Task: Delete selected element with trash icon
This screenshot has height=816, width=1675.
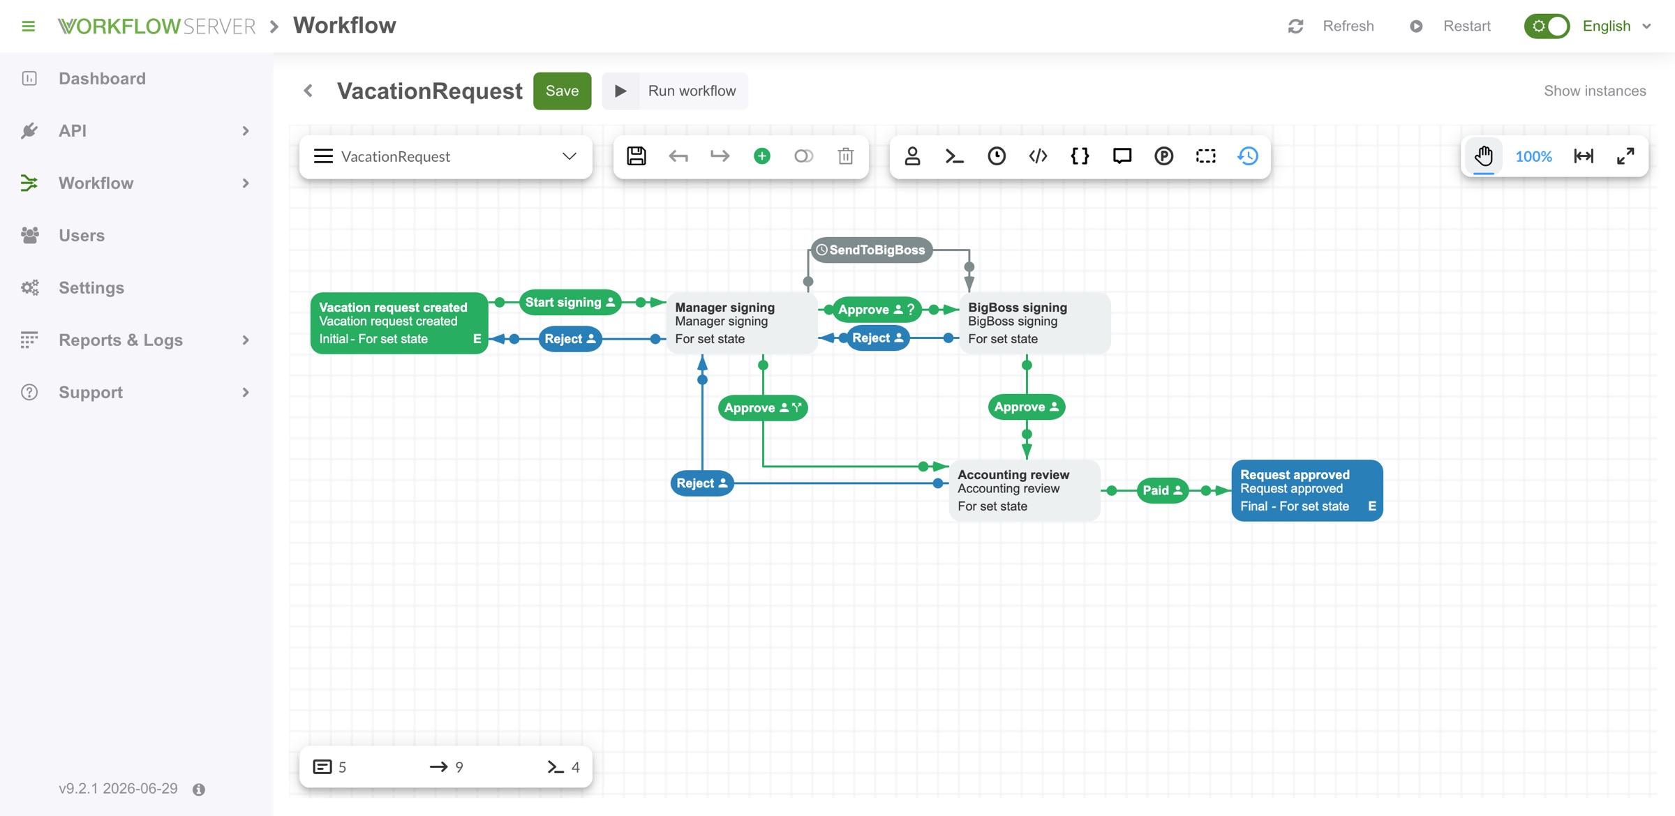Action: pos(845,156)
